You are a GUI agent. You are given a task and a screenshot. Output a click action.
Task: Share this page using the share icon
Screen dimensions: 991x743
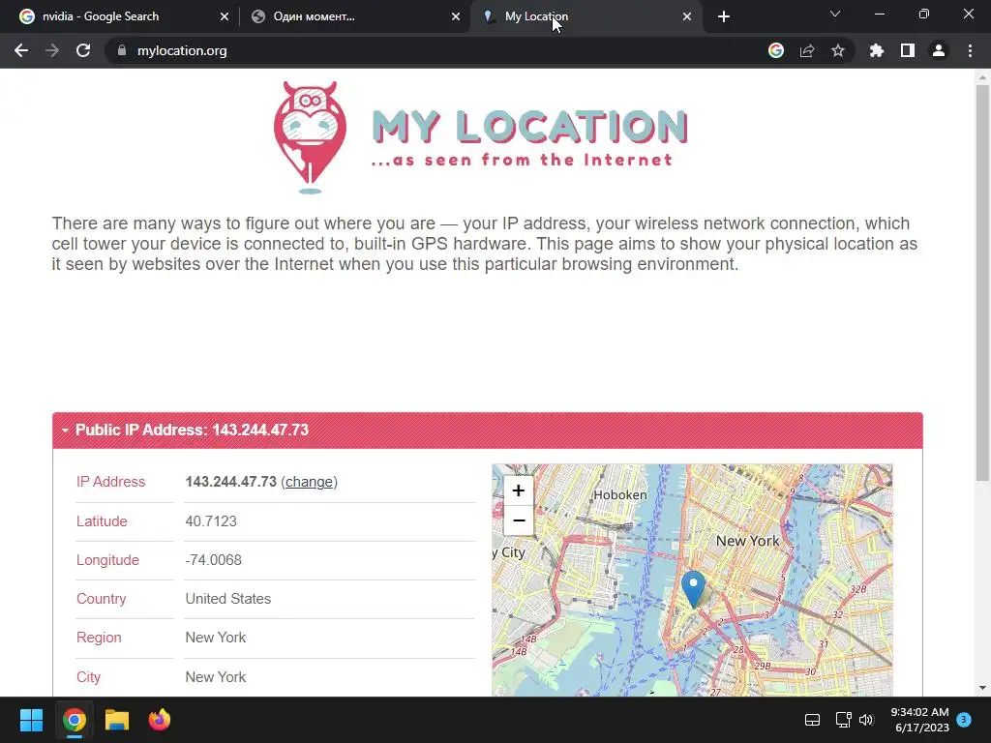[x=807, y=50]
